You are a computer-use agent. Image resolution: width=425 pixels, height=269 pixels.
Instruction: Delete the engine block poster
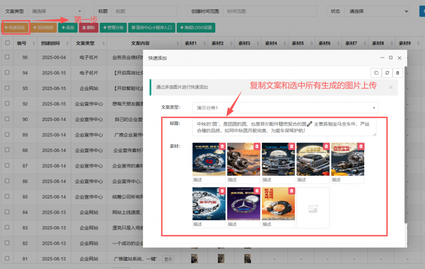pyautogui.click(x=326, y=146)
